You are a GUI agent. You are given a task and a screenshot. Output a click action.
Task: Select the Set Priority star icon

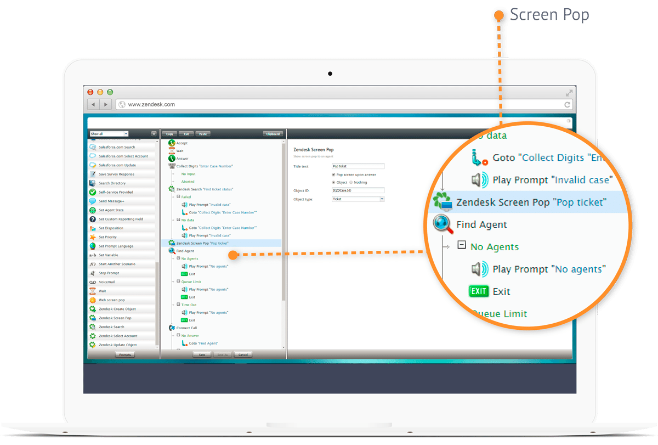(93, 237)
